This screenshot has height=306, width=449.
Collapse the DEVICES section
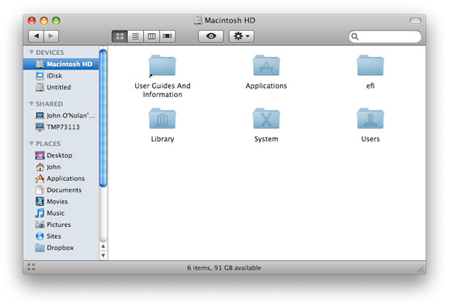32,52
